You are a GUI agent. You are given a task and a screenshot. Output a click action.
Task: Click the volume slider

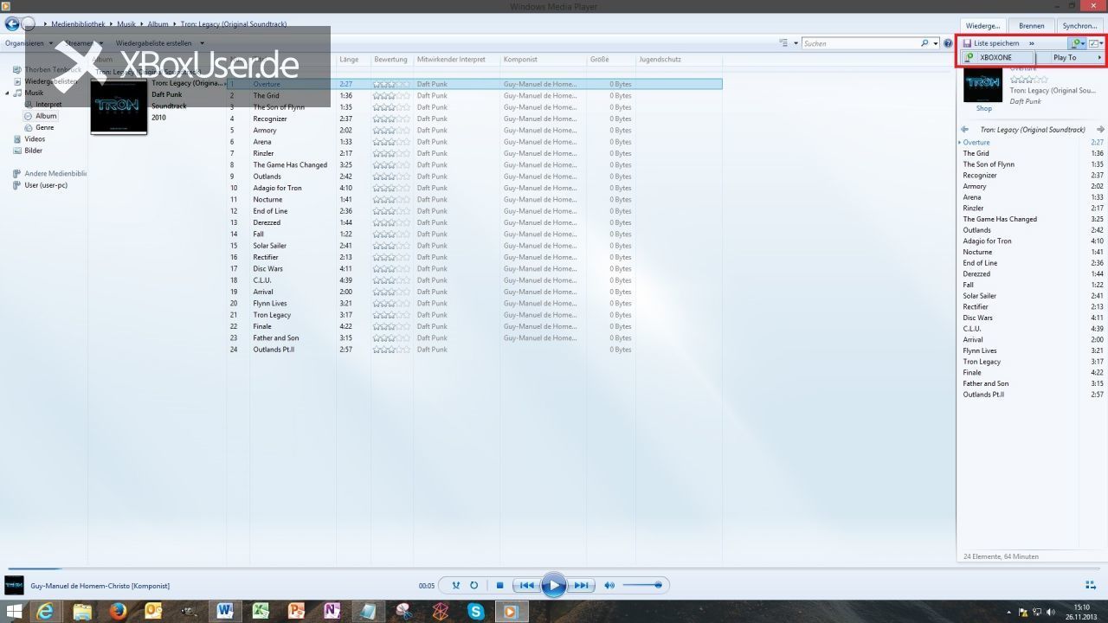(x=642, y=586)
